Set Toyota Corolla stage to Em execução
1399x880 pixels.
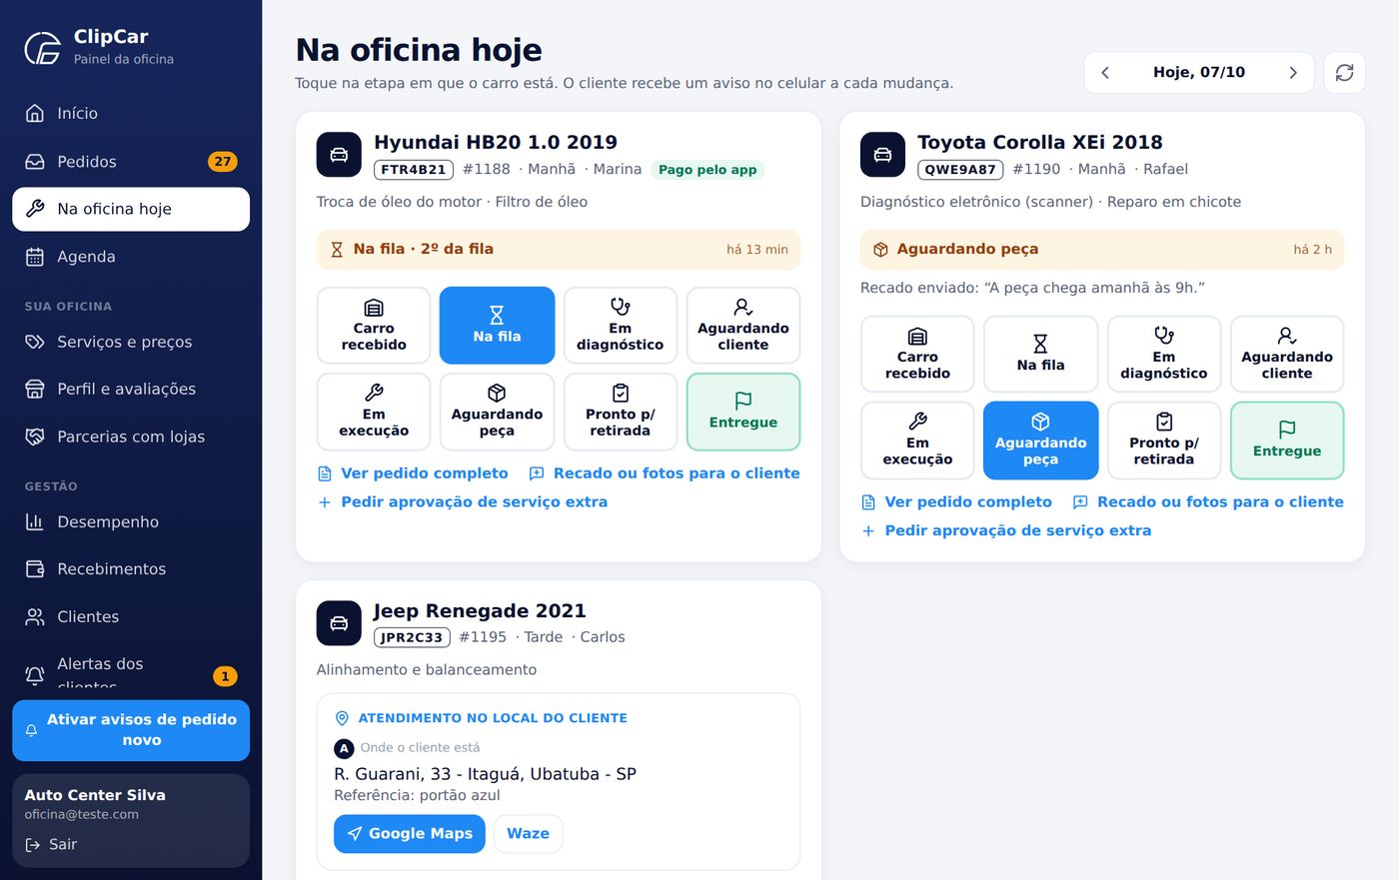pos(917,440)
